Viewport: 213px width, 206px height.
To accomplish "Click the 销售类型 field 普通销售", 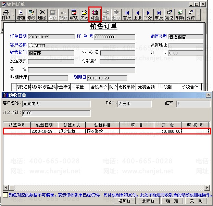I will click(186, 37).
